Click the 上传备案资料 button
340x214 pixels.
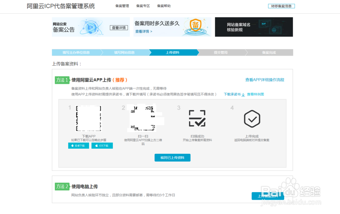[x=268, y=196]
